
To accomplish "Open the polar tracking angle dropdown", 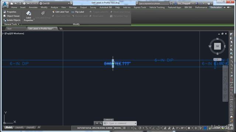I will [x=143, y=128].
